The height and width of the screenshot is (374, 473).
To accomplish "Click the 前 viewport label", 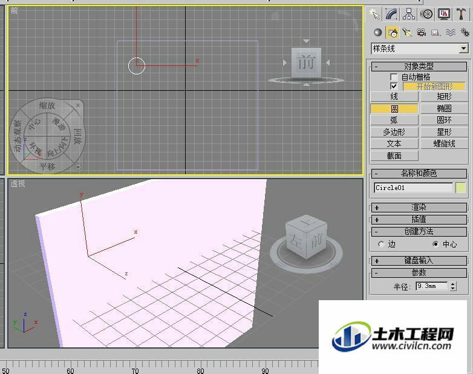I will (14, 11).
